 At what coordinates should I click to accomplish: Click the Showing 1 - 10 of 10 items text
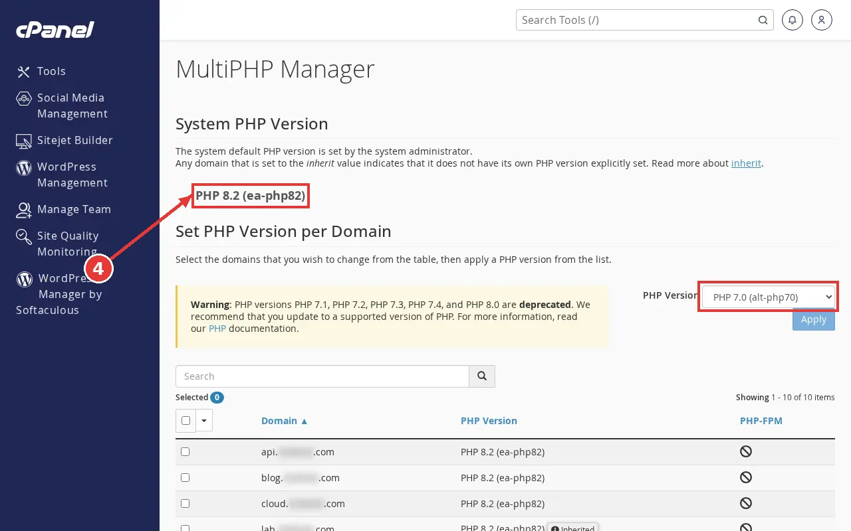click(785, 398)
